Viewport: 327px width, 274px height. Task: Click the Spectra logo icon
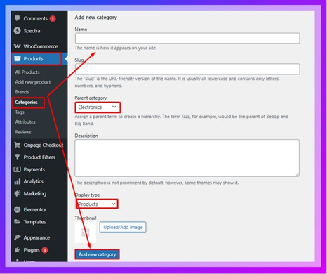tap(17, 31)
